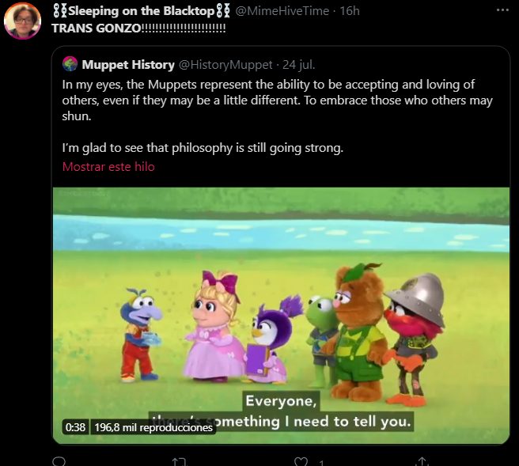Open the tweet's more options menu

pyautogui.click(x=502, y=10)
